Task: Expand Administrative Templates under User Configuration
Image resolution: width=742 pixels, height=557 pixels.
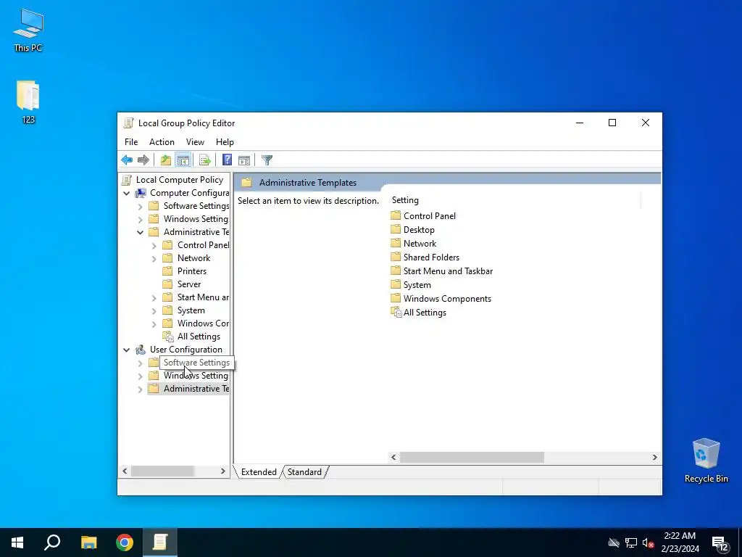Action: click(x=140, y=389)
